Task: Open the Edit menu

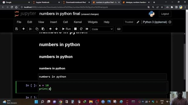Action: click(30, 22)
